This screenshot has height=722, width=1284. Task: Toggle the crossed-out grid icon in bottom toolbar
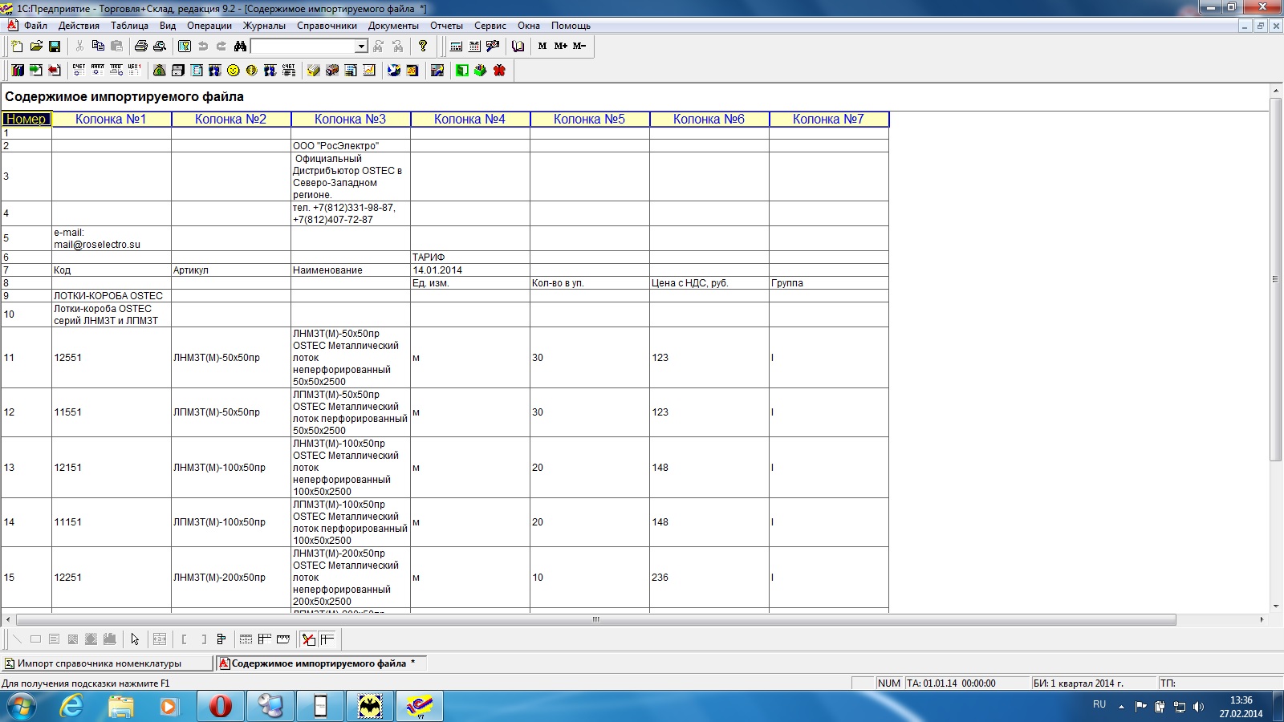pyautogui.click(x=309, y=639)
